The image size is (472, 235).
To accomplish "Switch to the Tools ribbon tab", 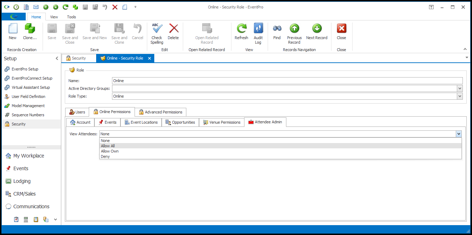I will click(72, 17).
